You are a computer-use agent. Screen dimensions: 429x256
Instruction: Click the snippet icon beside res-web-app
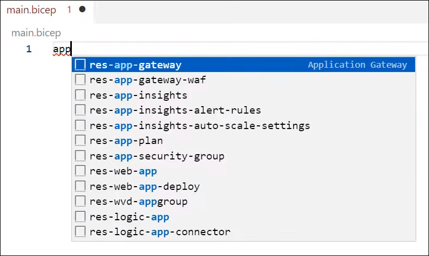pos(80,171)
